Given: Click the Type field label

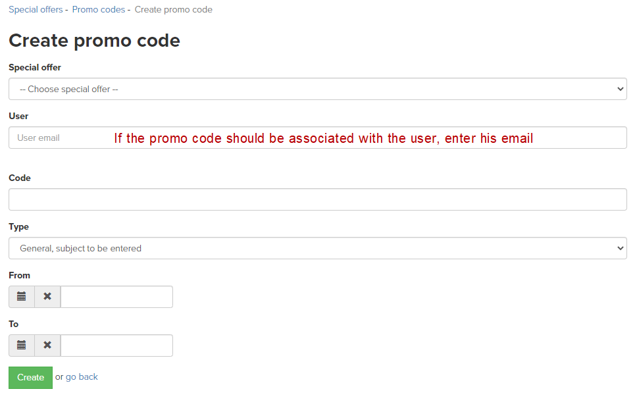Looking at the screenshot, I should 18,227.
